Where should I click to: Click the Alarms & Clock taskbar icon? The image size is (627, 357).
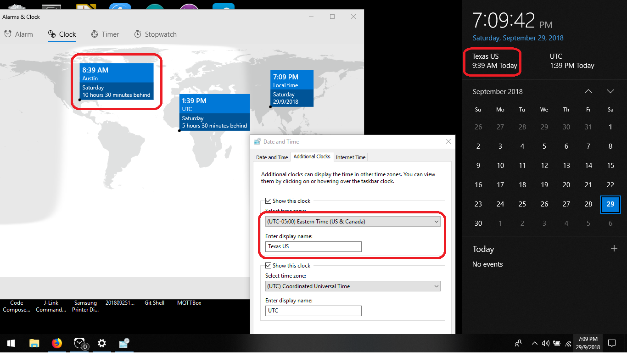(x=80, y=343)
